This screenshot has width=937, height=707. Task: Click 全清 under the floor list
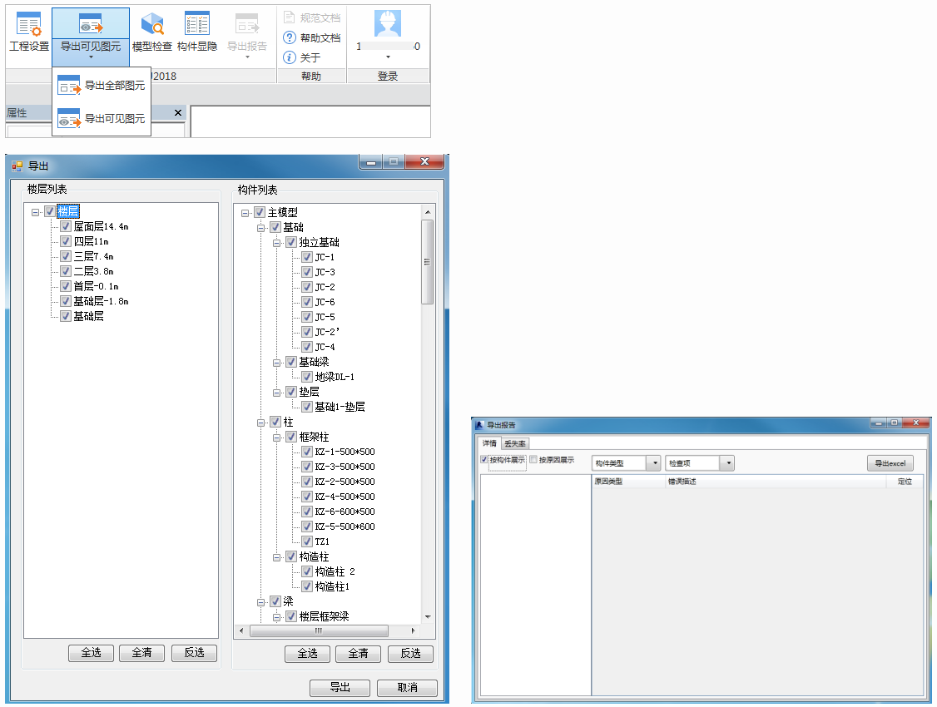(x=141, y=653)
